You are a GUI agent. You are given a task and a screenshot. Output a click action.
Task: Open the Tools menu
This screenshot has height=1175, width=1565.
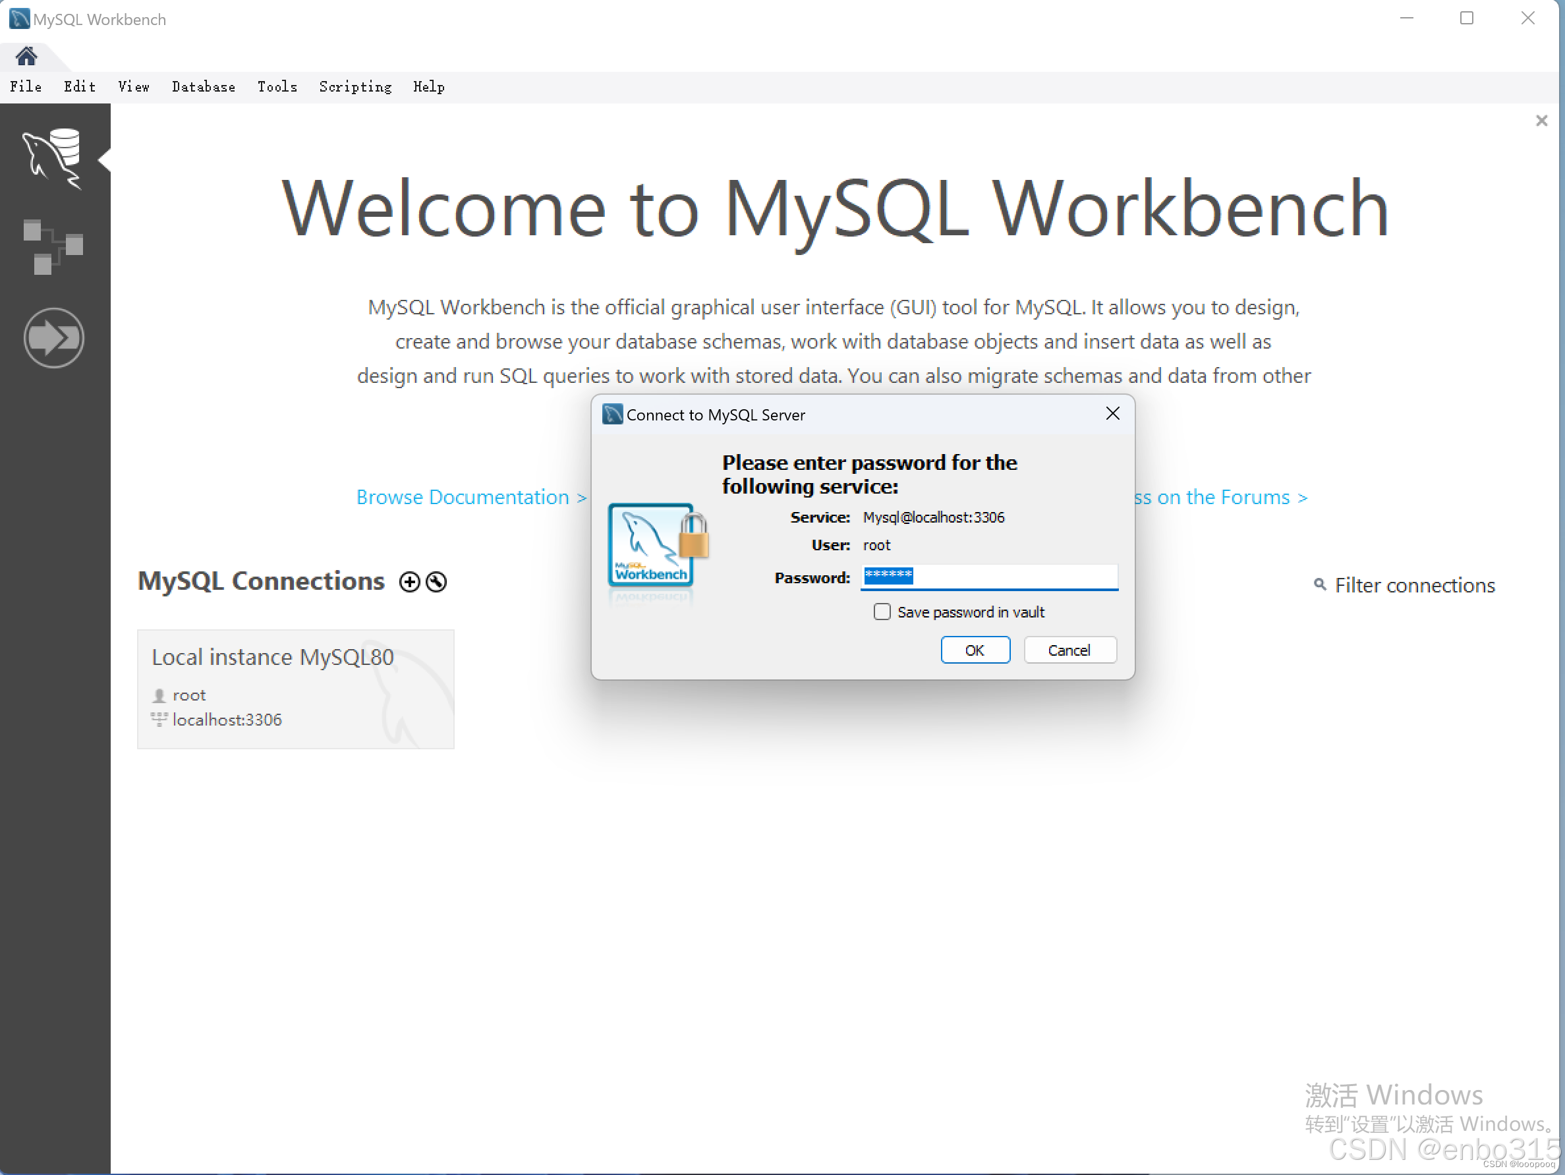click(277, 87)
